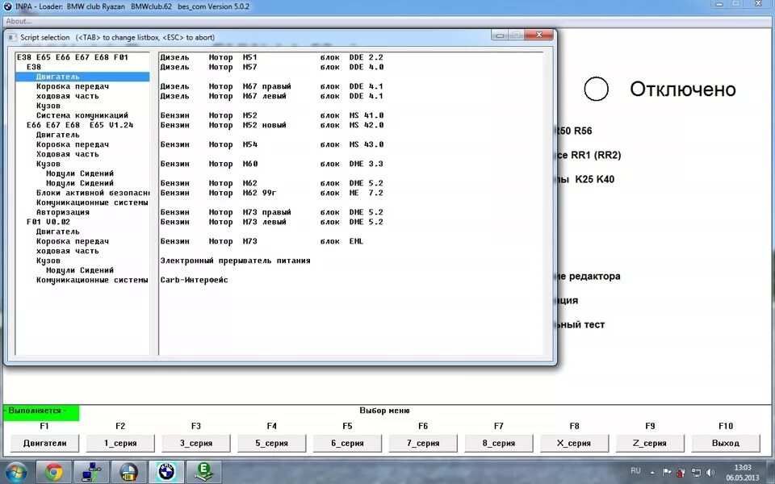The height and width of the screenshot is (484, 775).
Task: Switch to the BMW INPA taskbar icon
Action: point(166,472)
